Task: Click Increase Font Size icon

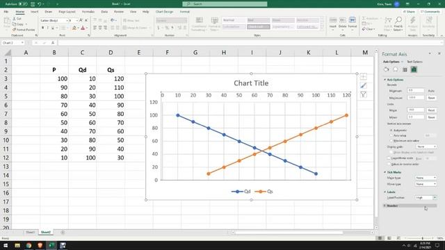Action: point(81,20)
